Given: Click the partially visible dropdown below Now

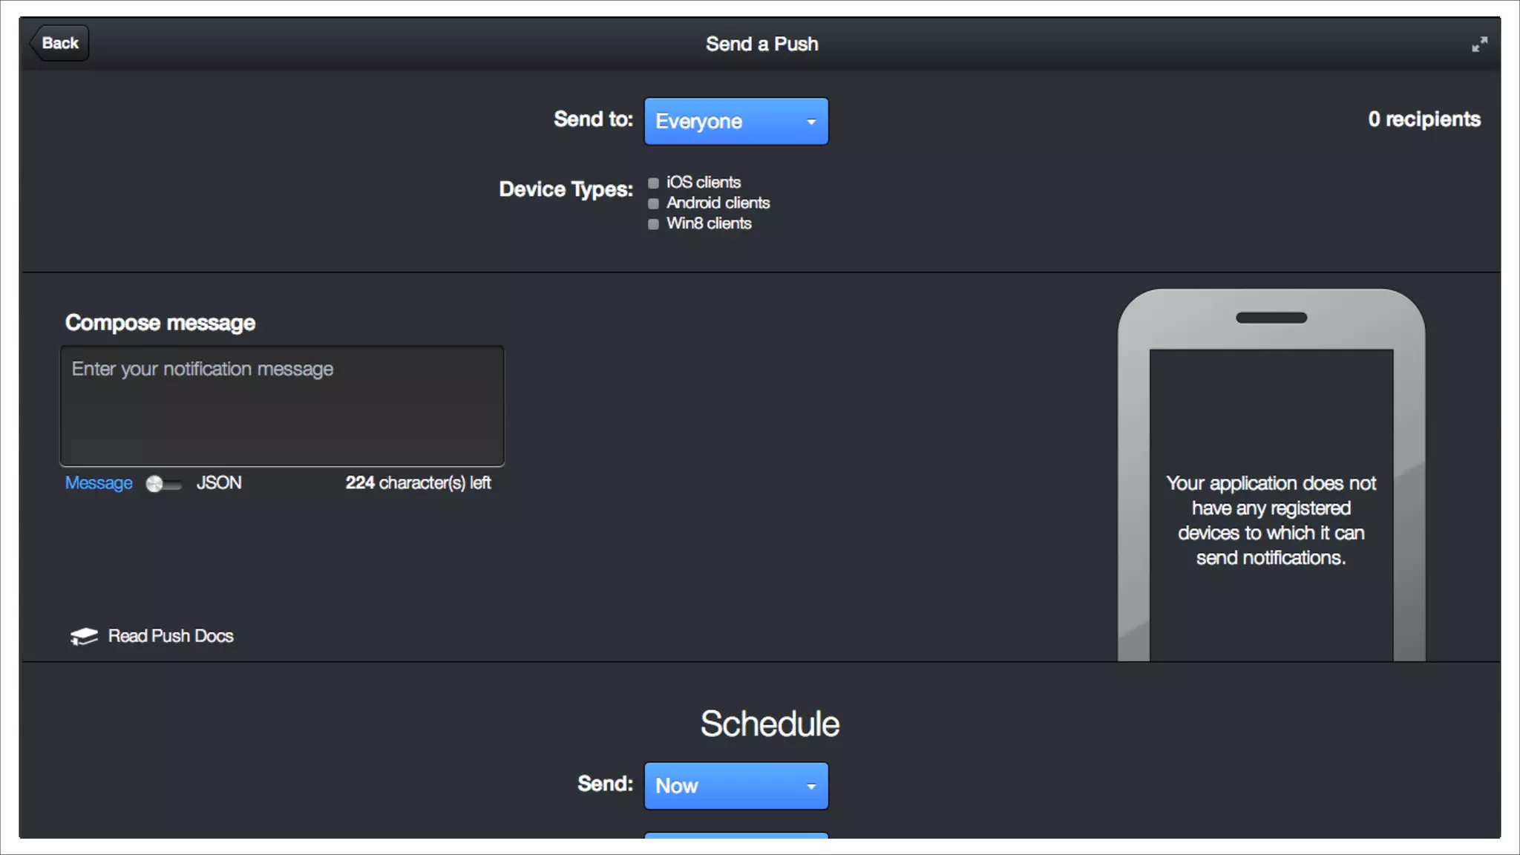Looking at the screenshot, I should 736,835.
